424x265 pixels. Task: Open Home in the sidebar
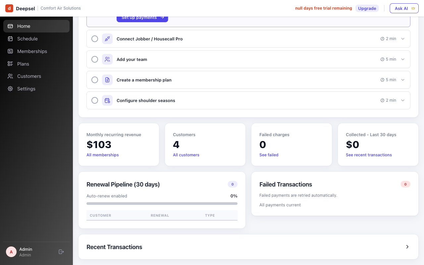coord(36,26)
